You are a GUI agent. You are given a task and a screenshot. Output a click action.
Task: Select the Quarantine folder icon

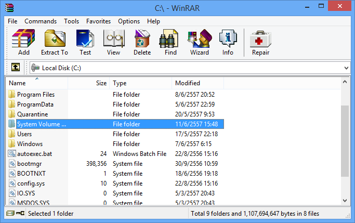[x=12, y=114]
